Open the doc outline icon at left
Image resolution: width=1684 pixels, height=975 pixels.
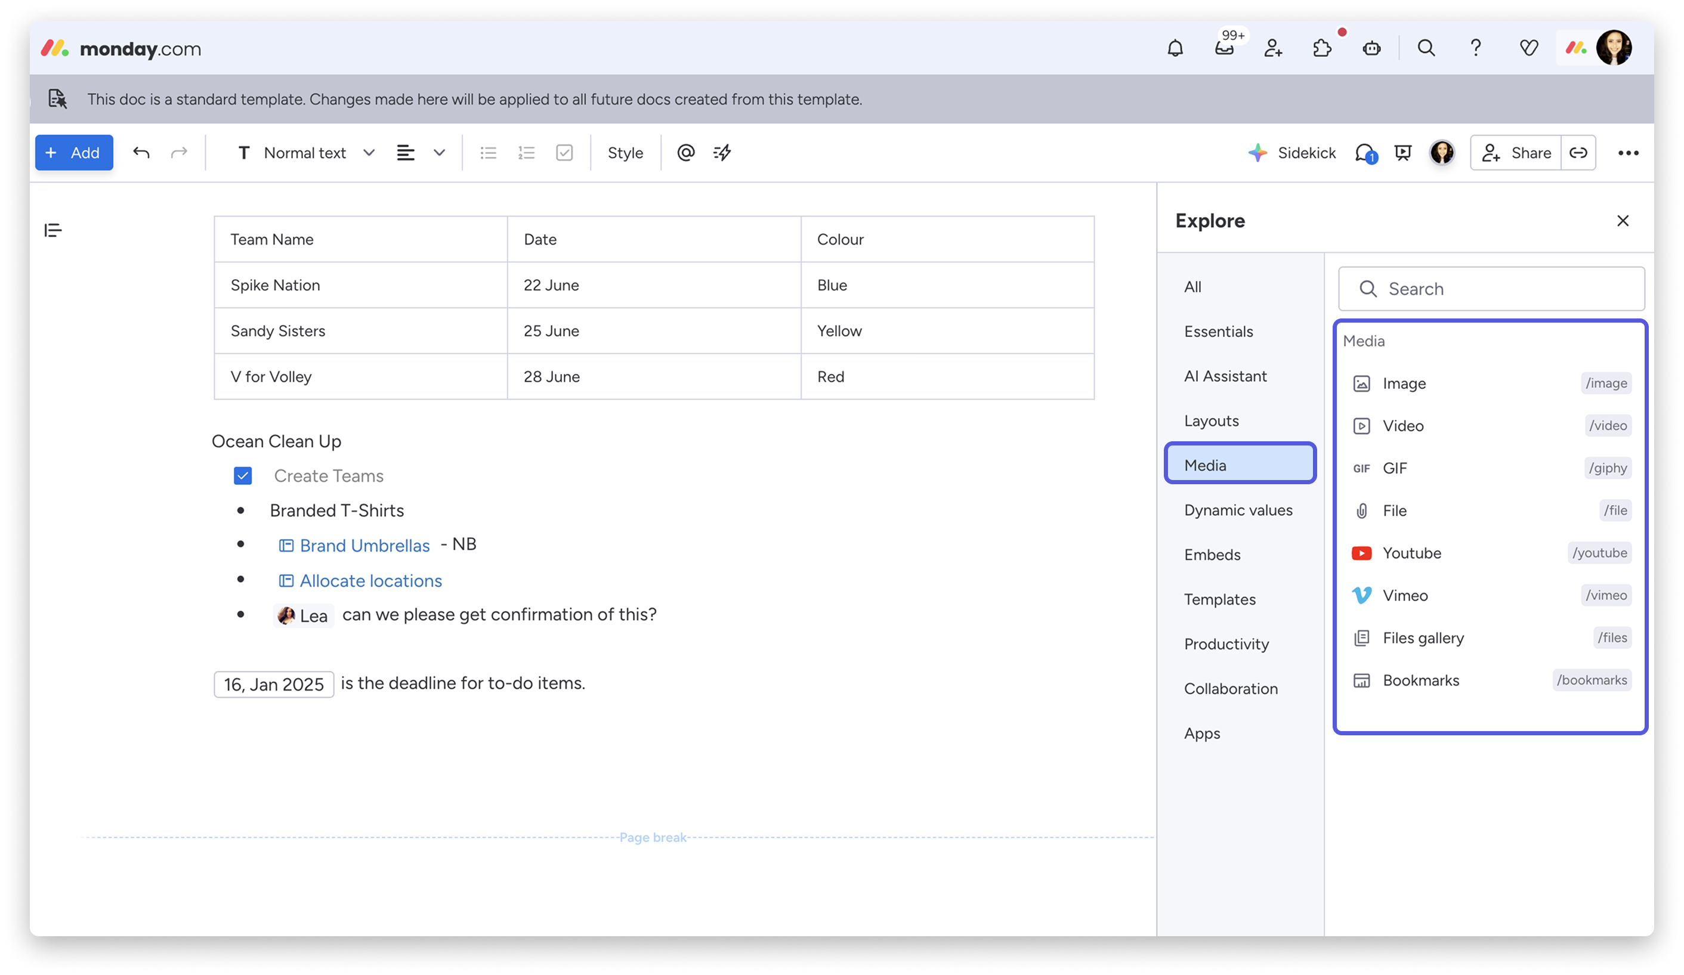pyautogui.click(x=52, y=230)
